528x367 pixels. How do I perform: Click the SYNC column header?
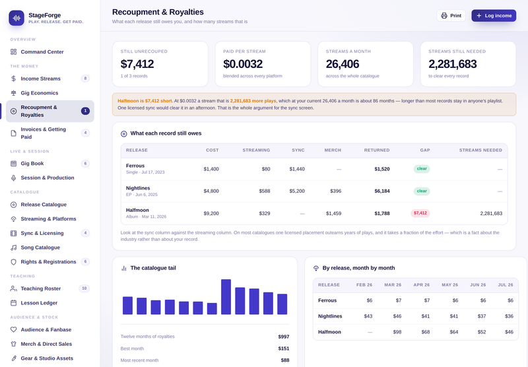point(298,150)
